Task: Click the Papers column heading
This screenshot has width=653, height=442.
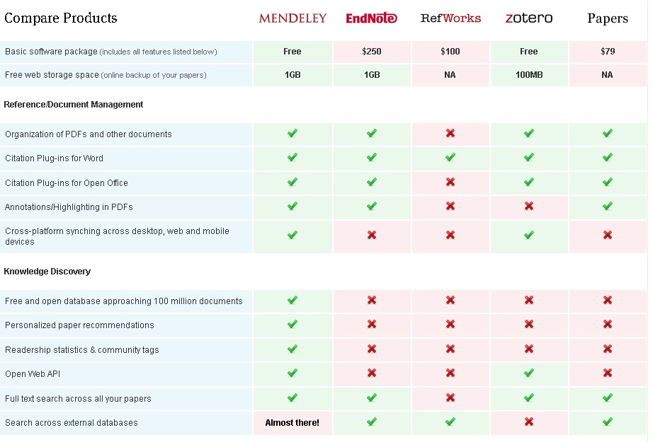Action: click(607, 18)
